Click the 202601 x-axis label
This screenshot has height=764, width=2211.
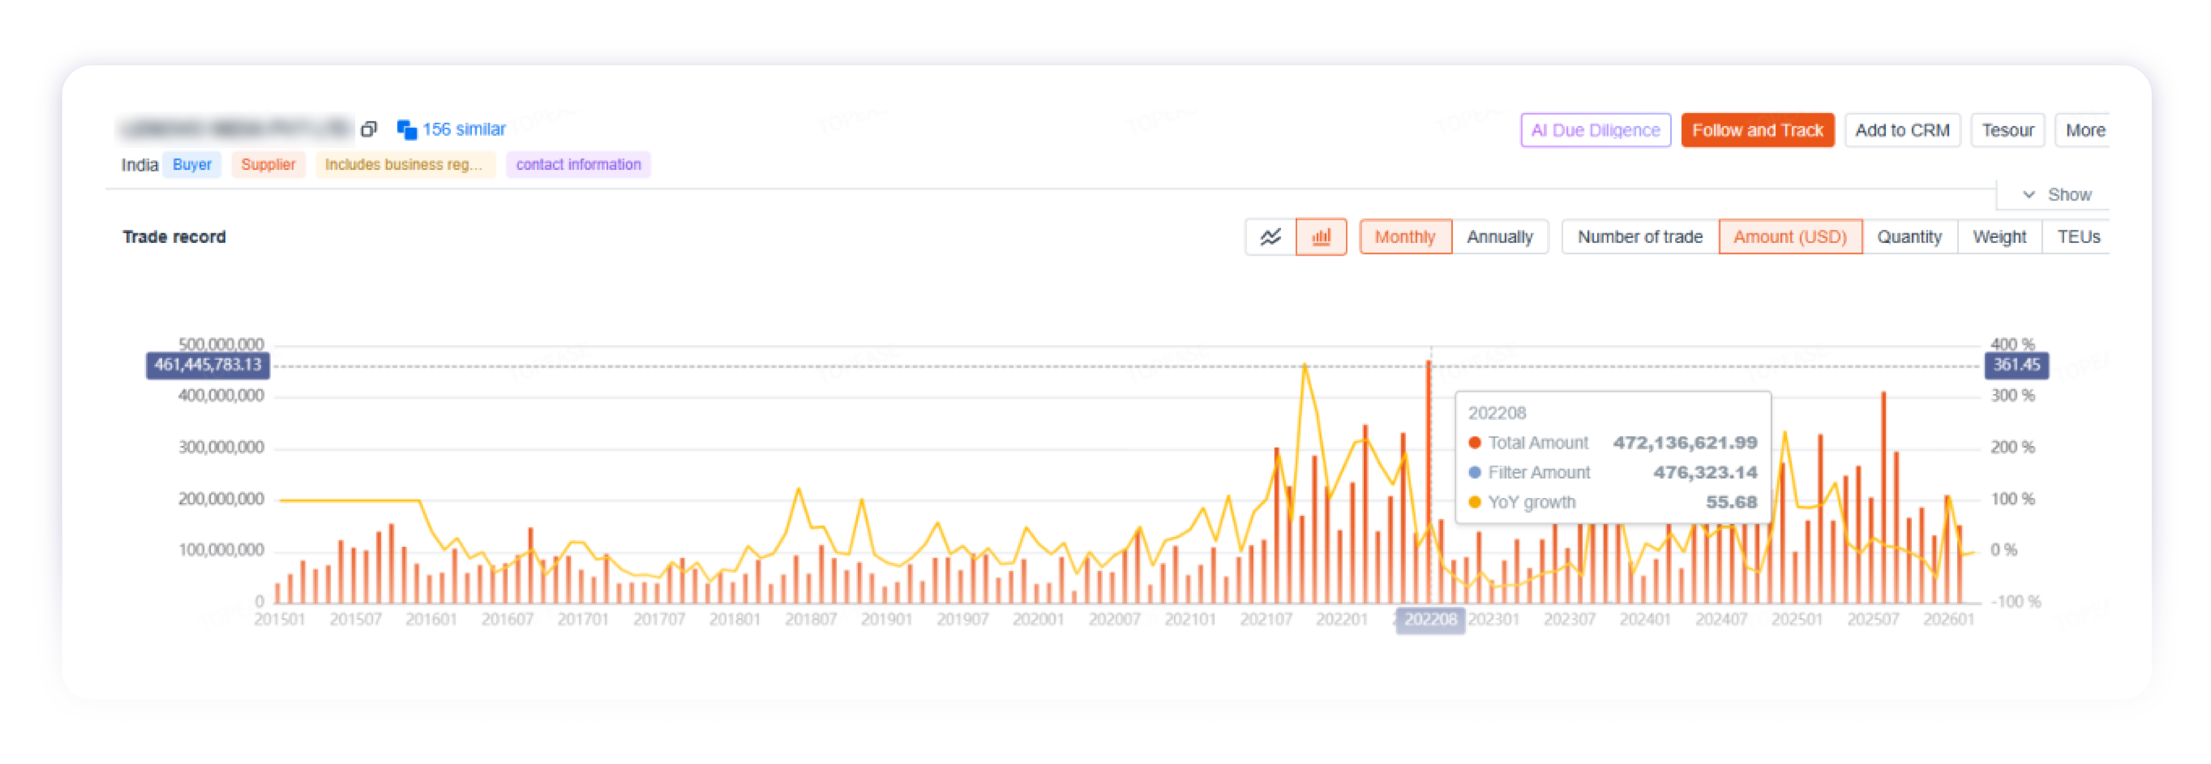(x=1948, y=620)
